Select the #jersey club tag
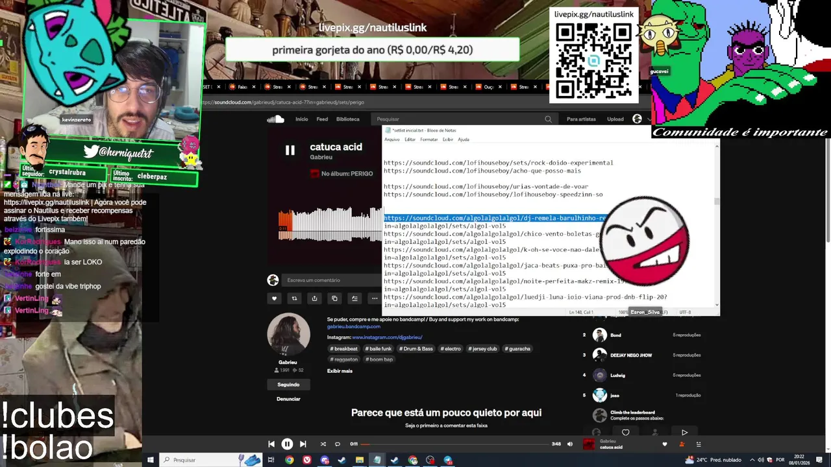The width and height of the screenshot is (831, 467). point(482,349)
